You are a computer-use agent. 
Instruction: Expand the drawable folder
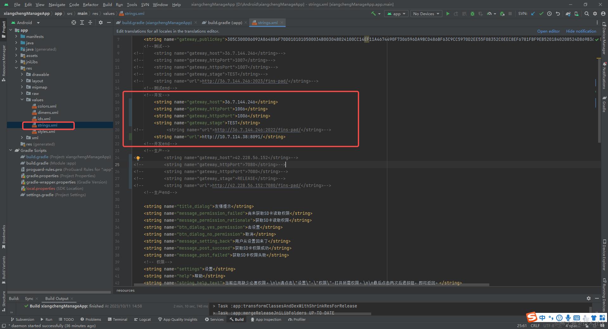22,74
